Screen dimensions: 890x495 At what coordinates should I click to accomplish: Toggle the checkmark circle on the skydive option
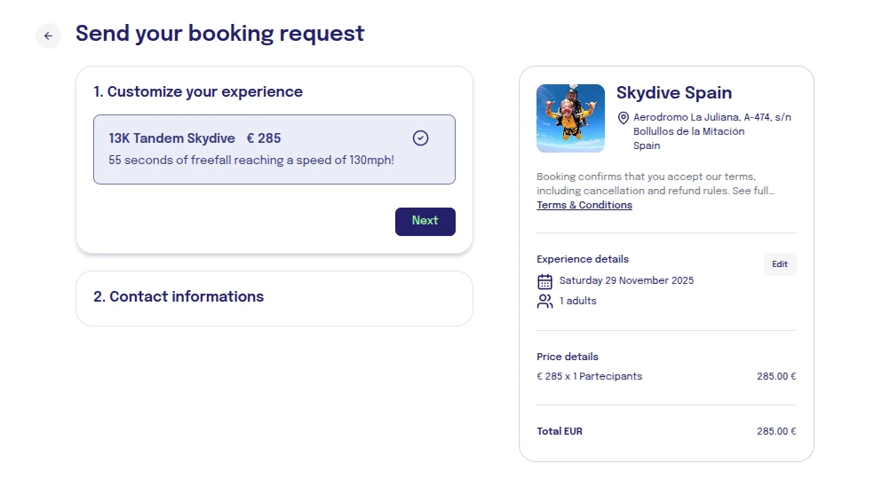click(421, 138)
